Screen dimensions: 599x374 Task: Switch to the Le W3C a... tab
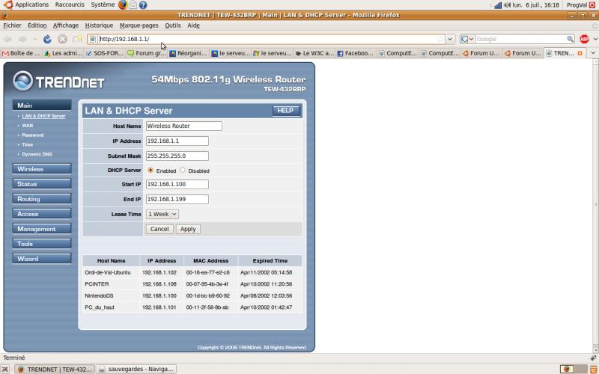314,53
